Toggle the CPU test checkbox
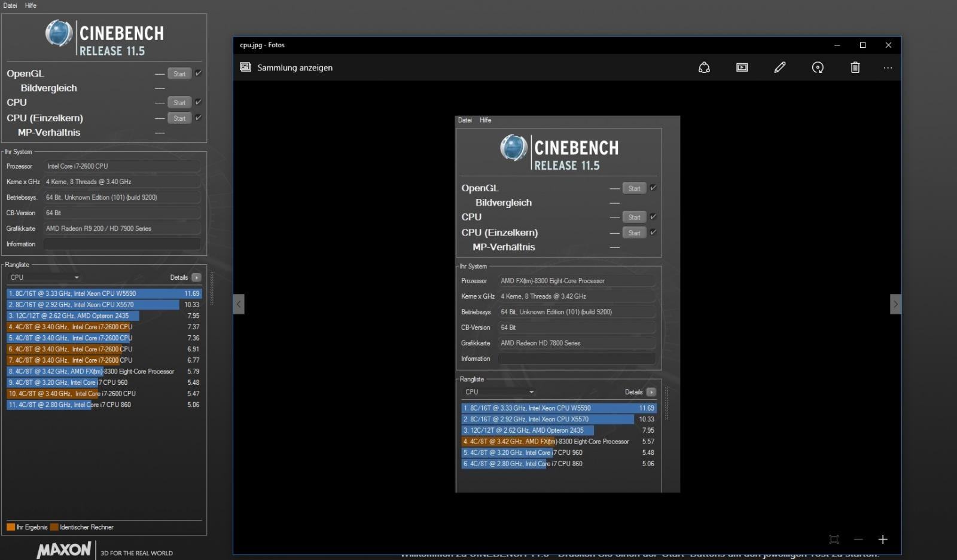Image resolution: width=957 pixels, height=560 pixels. point(199,102)
